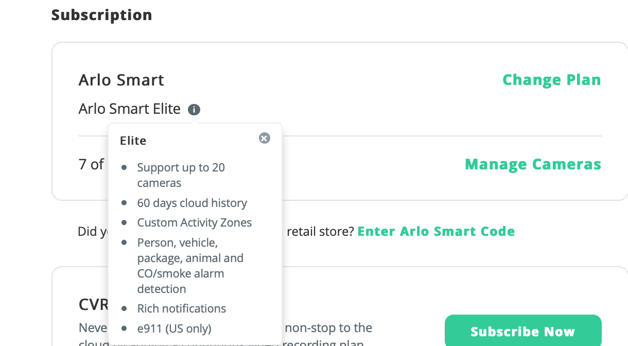Click the Support up to 20 cameras item
The width and height of the screenshot is (628, 346).
(181, 175)
